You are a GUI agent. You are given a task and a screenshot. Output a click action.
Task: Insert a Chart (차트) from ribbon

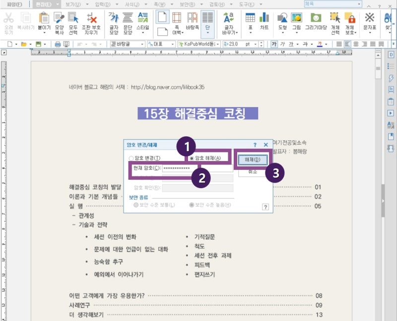pos(264,18)
